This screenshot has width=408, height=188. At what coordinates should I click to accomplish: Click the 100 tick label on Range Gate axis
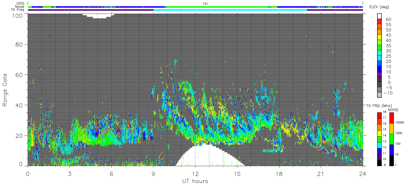point(18,15)
